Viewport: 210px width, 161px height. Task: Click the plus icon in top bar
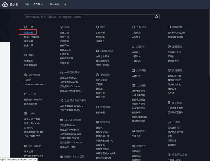point(65,4)
